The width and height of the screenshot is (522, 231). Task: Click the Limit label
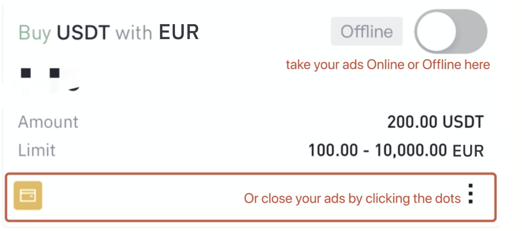(x=36, y=150)
